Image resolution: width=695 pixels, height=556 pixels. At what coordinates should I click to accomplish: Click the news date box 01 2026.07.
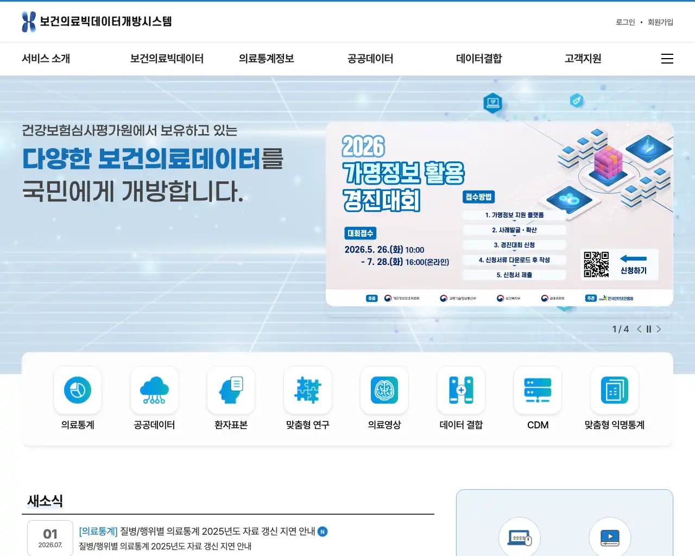[50, 539]
